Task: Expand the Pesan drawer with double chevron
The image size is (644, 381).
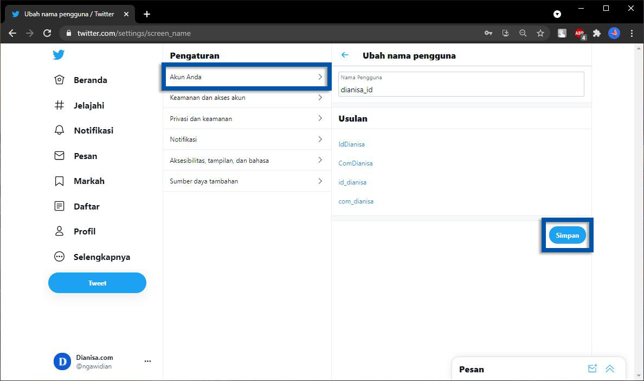Action: 610,369
